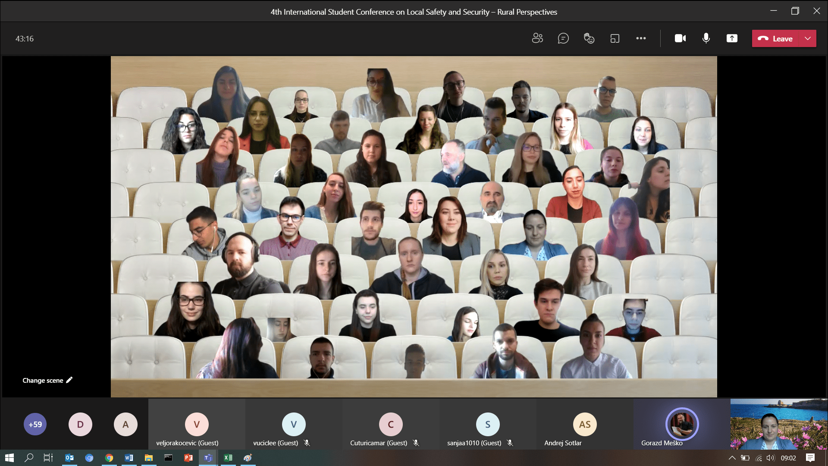Select participant avatar D
Image resolution: width=828 pixels, height=466 pixels.
[80, 424]
